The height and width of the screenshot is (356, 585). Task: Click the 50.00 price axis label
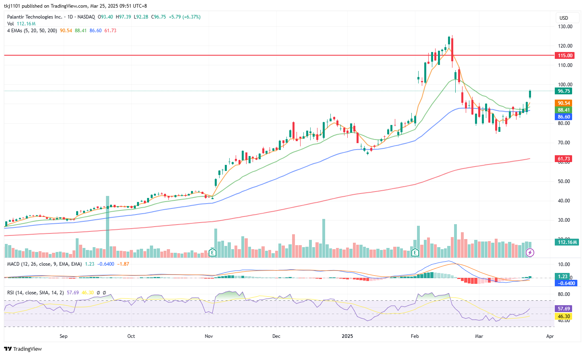point(564,181)
